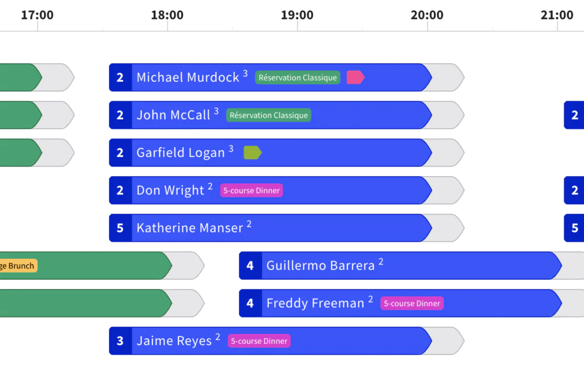The width and height of the screenshot is (584, 390).
Task: Click the Brunch tag on green reservation
Action: pos(18,266)
